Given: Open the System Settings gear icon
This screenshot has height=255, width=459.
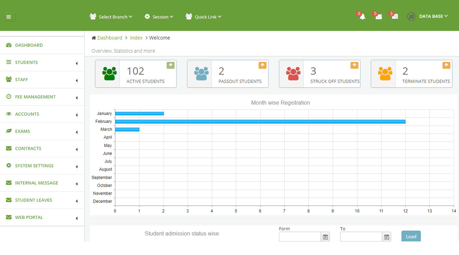Looking at the screenshot, I should pos(9,166).
